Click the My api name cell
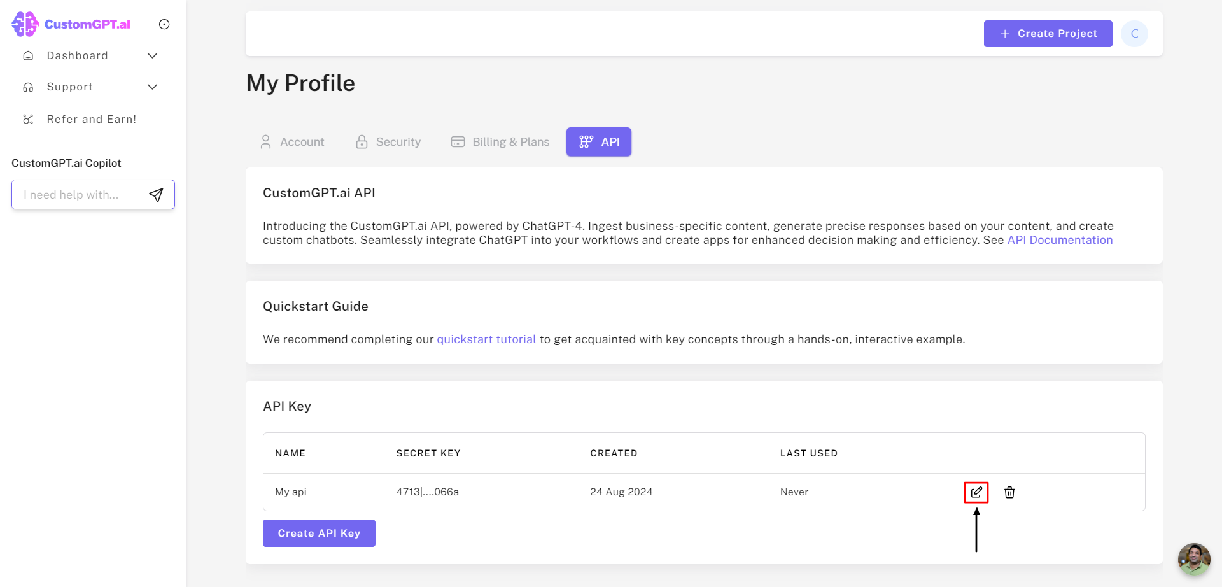 (291, 492)
